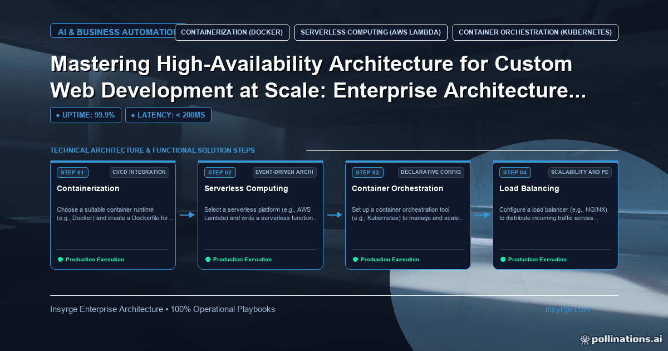
Task: Click the Latency: < 200ms badge
Action: tap(168, 115)
